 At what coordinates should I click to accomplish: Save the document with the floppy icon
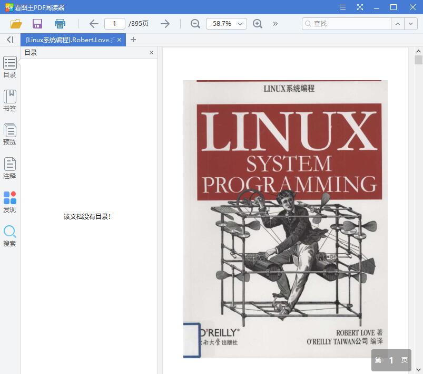point(37,24)
